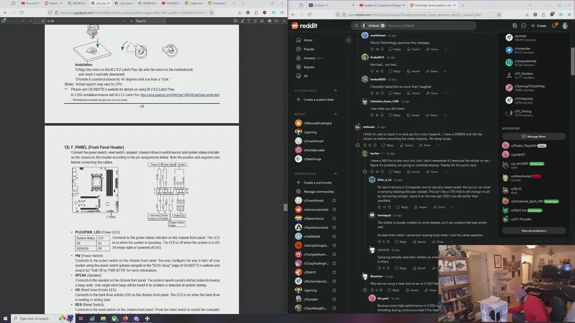Open the Reddit chat icon in the header
This screenshot has width=575, height=323.
(x=523, y=26)
